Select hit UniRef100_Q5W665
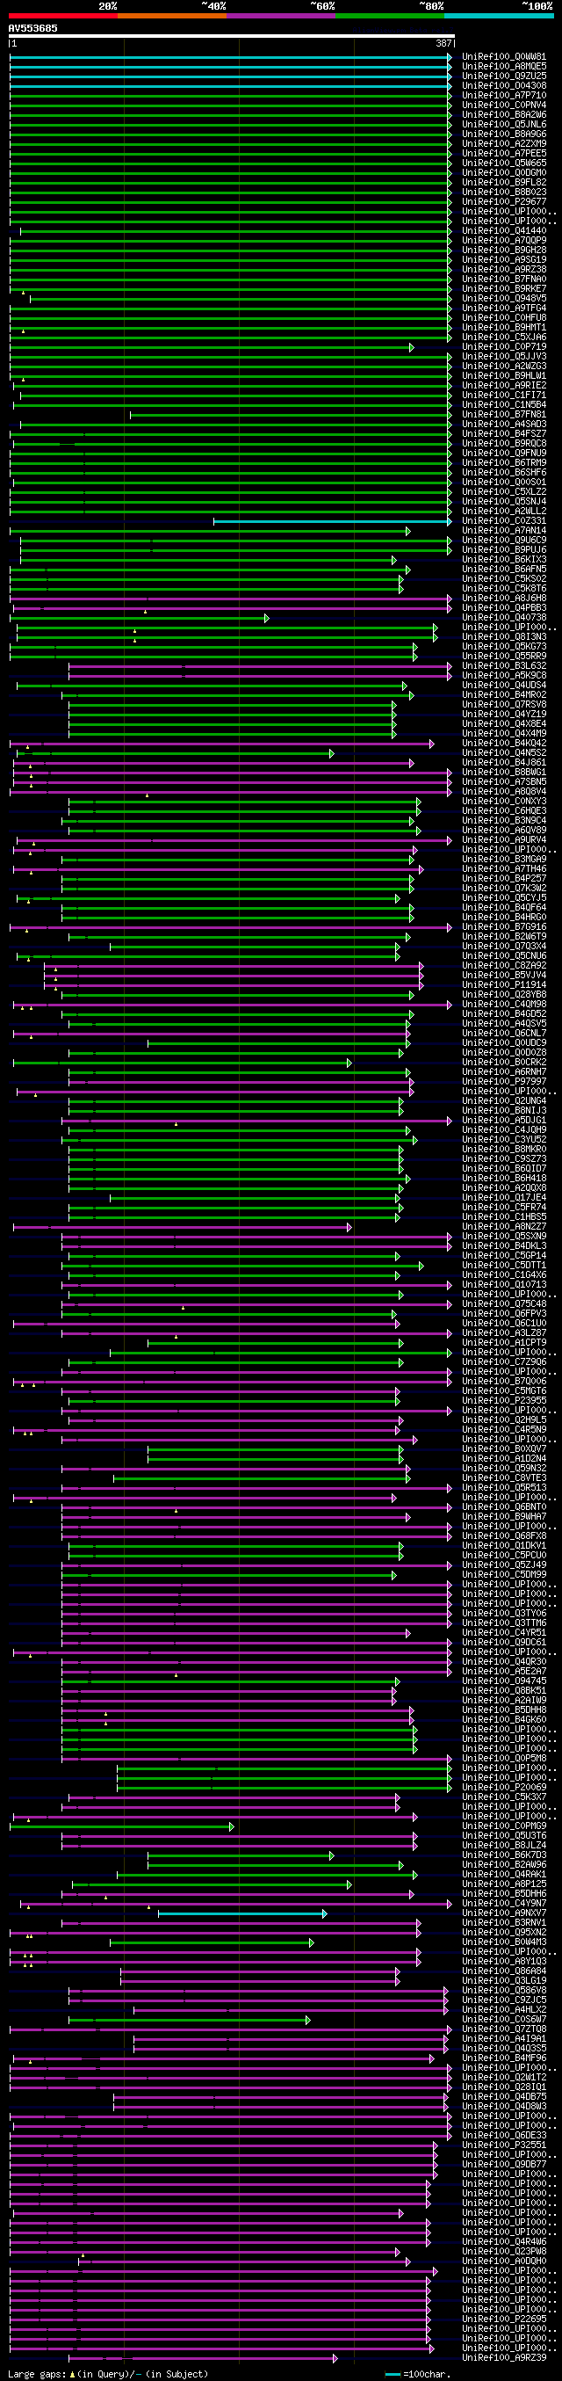 pos(504,163)
